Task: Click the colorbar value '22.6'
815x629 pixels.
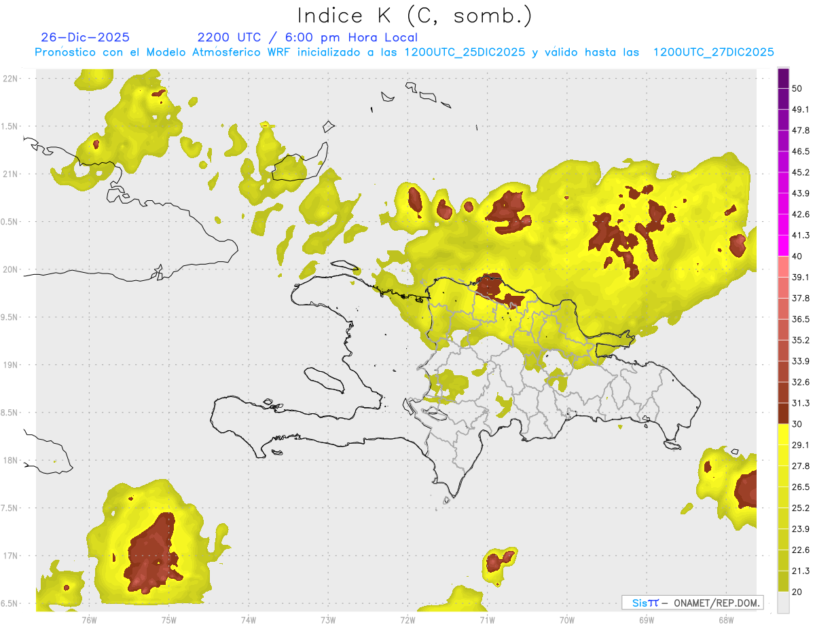Action: tap(801, 550)
